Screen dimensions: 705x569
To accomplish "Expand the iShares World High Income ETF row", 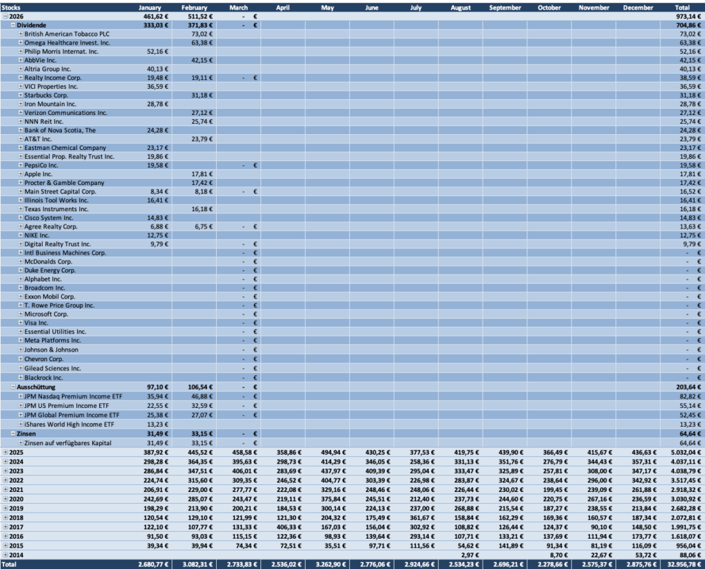I will pos(20,425).
